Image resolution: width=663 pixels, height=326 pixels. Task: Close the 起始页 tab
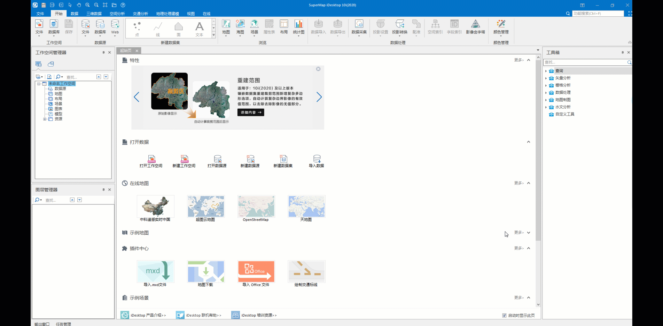pos(137,51)
